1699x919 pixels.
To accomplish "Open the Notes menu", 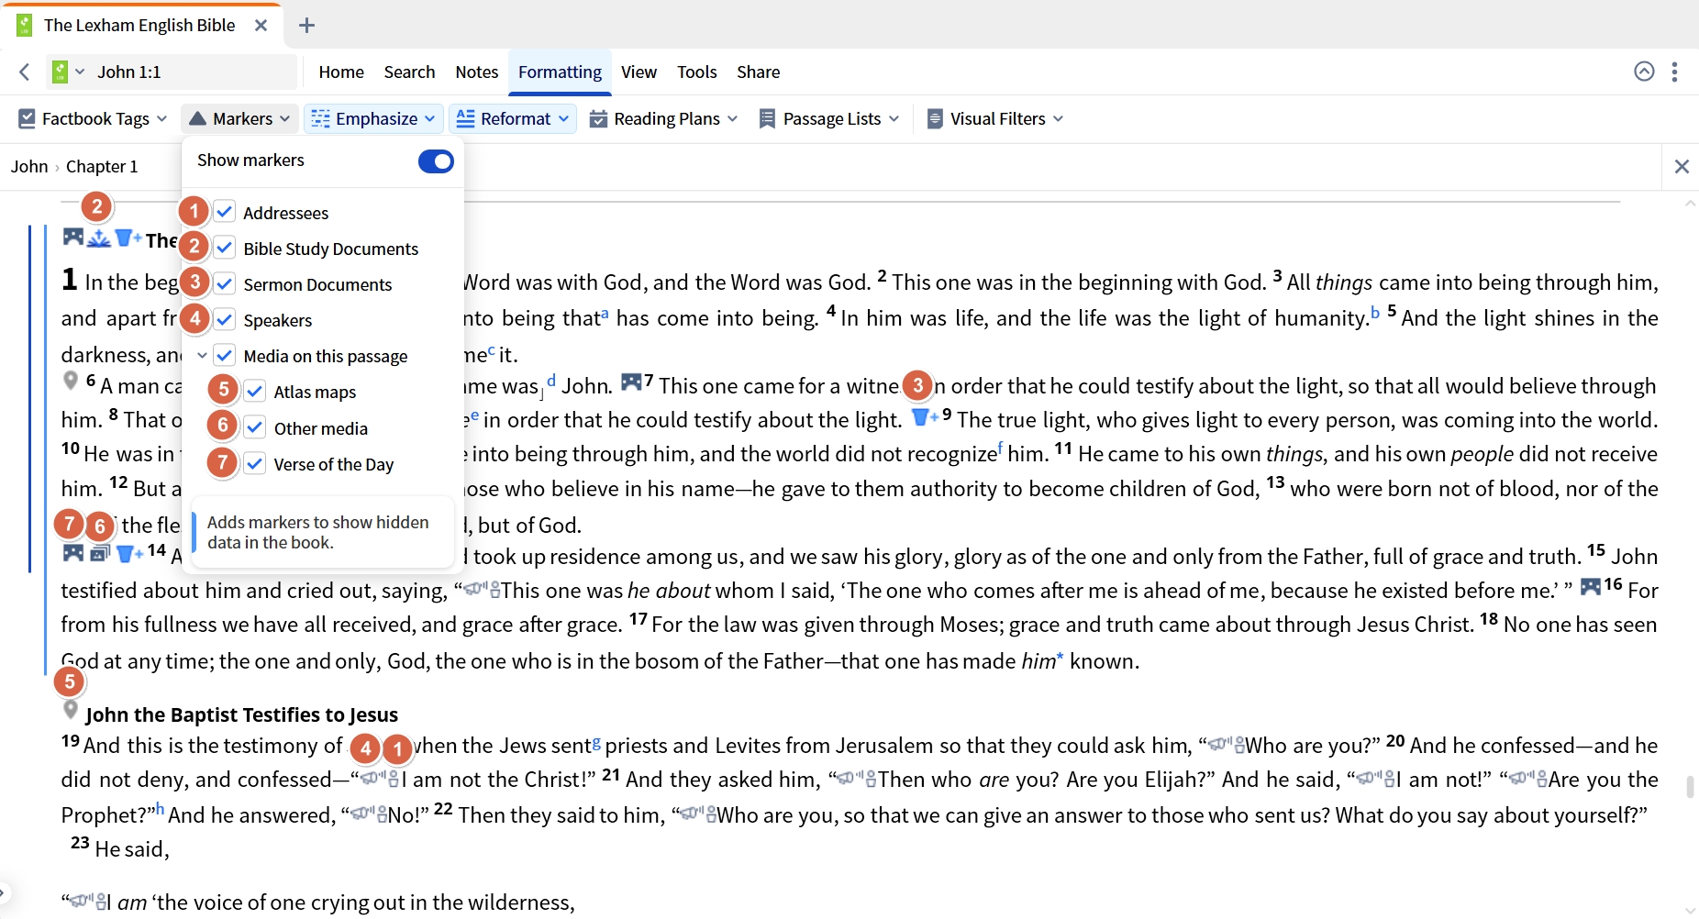I will [x=477, y=72].
